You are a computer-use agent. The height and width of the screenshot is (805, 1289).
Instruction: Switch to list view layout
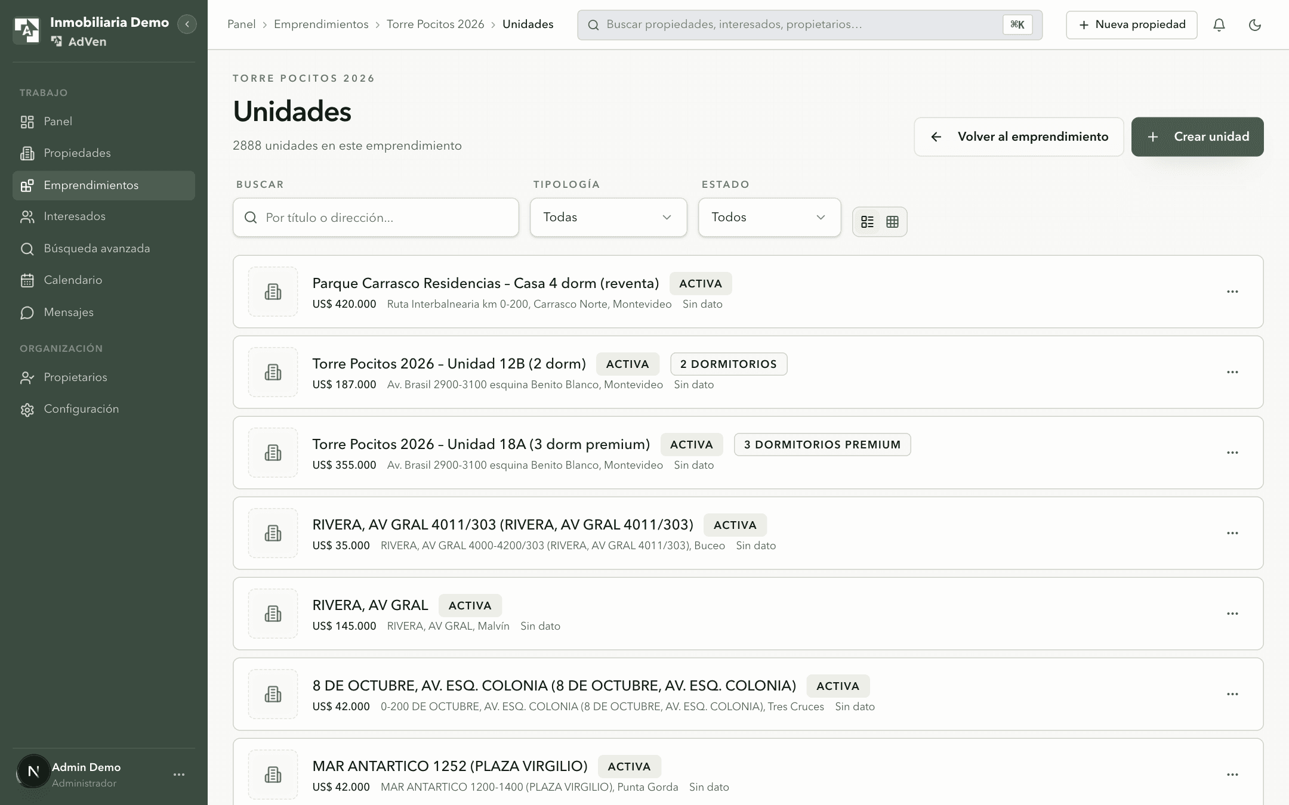(x=867, y=222)
